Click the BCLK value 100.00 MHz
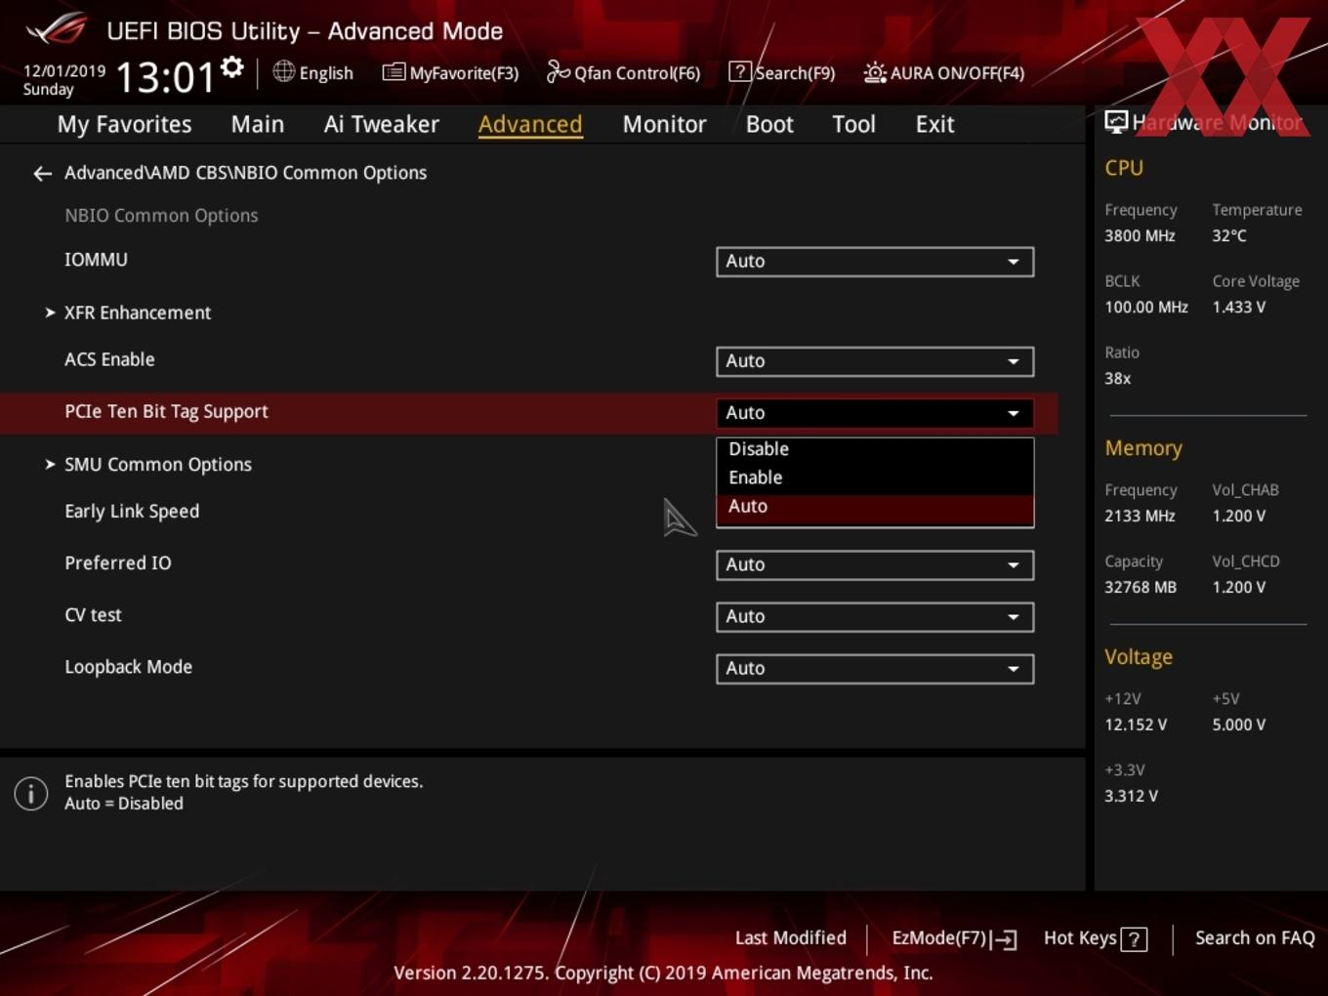 point(1146,308)
